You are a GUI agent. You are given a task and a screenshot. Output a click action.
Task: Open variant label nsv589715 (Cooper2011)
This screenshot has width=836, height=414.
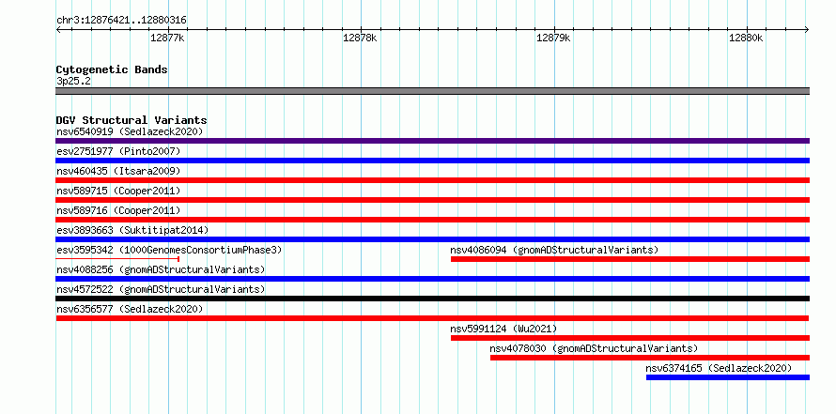coord(118,191)
